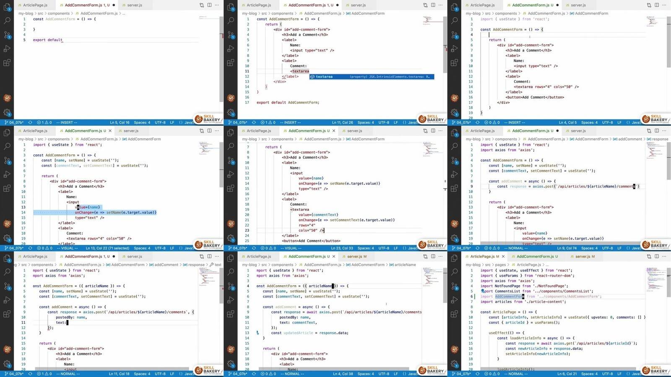Open Run and Debug in Ln 9, Col 74 window
Image resolution: width=671 pixels, height=377 pixels.
(454, 174)
